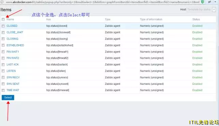Viewport: 219px width, 126px height.
Task: Open the CLOSING item link
Action: point(12,39)
